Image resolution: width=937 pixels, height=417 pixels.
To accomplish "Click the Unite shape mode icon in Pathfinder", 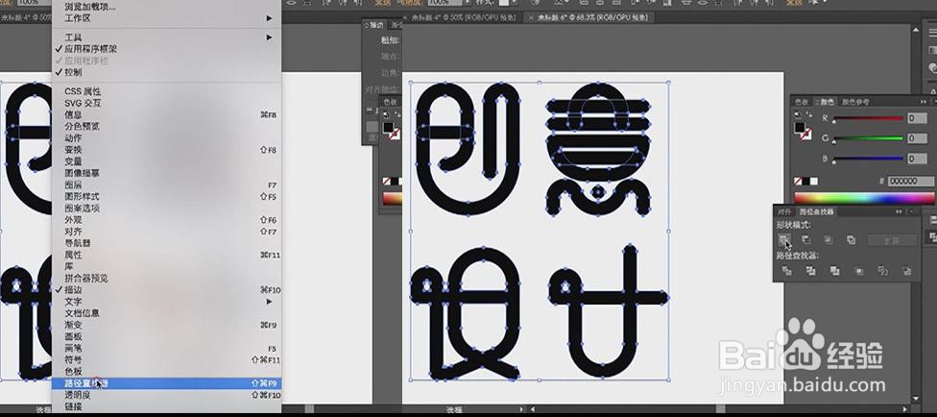I will point(784,240).
